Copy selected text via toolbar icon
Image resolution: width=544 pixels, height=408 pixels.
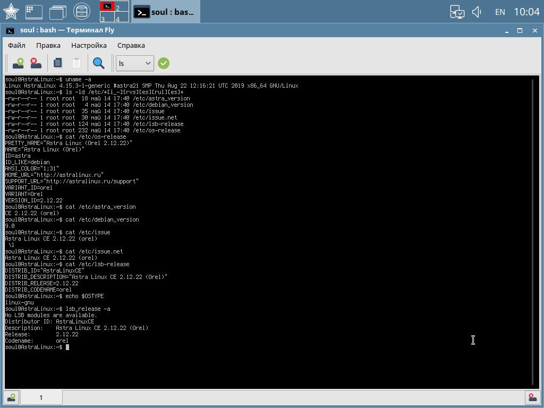[x=57, y=63]
